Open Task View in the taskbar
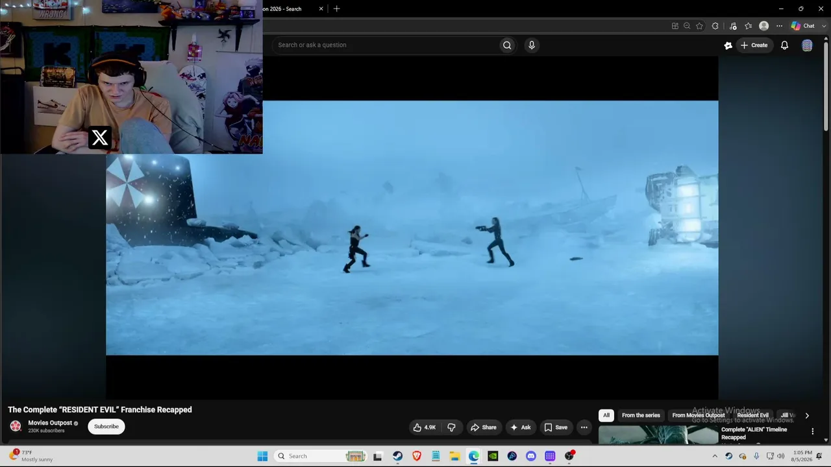 tap(378, 456)
